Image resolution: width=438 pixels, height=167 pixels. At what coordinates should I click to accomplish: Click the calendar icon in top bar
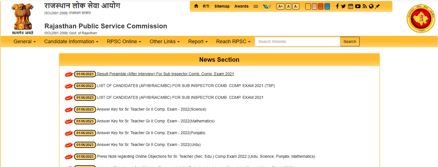(351, 6)
